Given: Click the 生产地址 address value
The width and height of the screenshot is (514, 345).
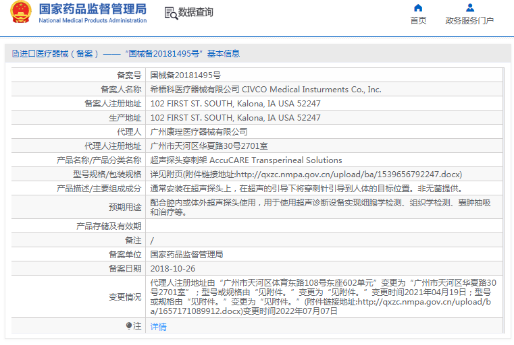Looking at the screenshot, I should click(x=235, y=118).
